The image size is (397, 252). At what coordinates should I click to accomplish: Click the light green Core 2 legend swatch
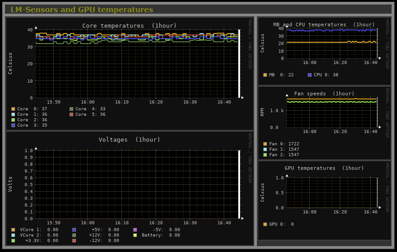(13, 120)
